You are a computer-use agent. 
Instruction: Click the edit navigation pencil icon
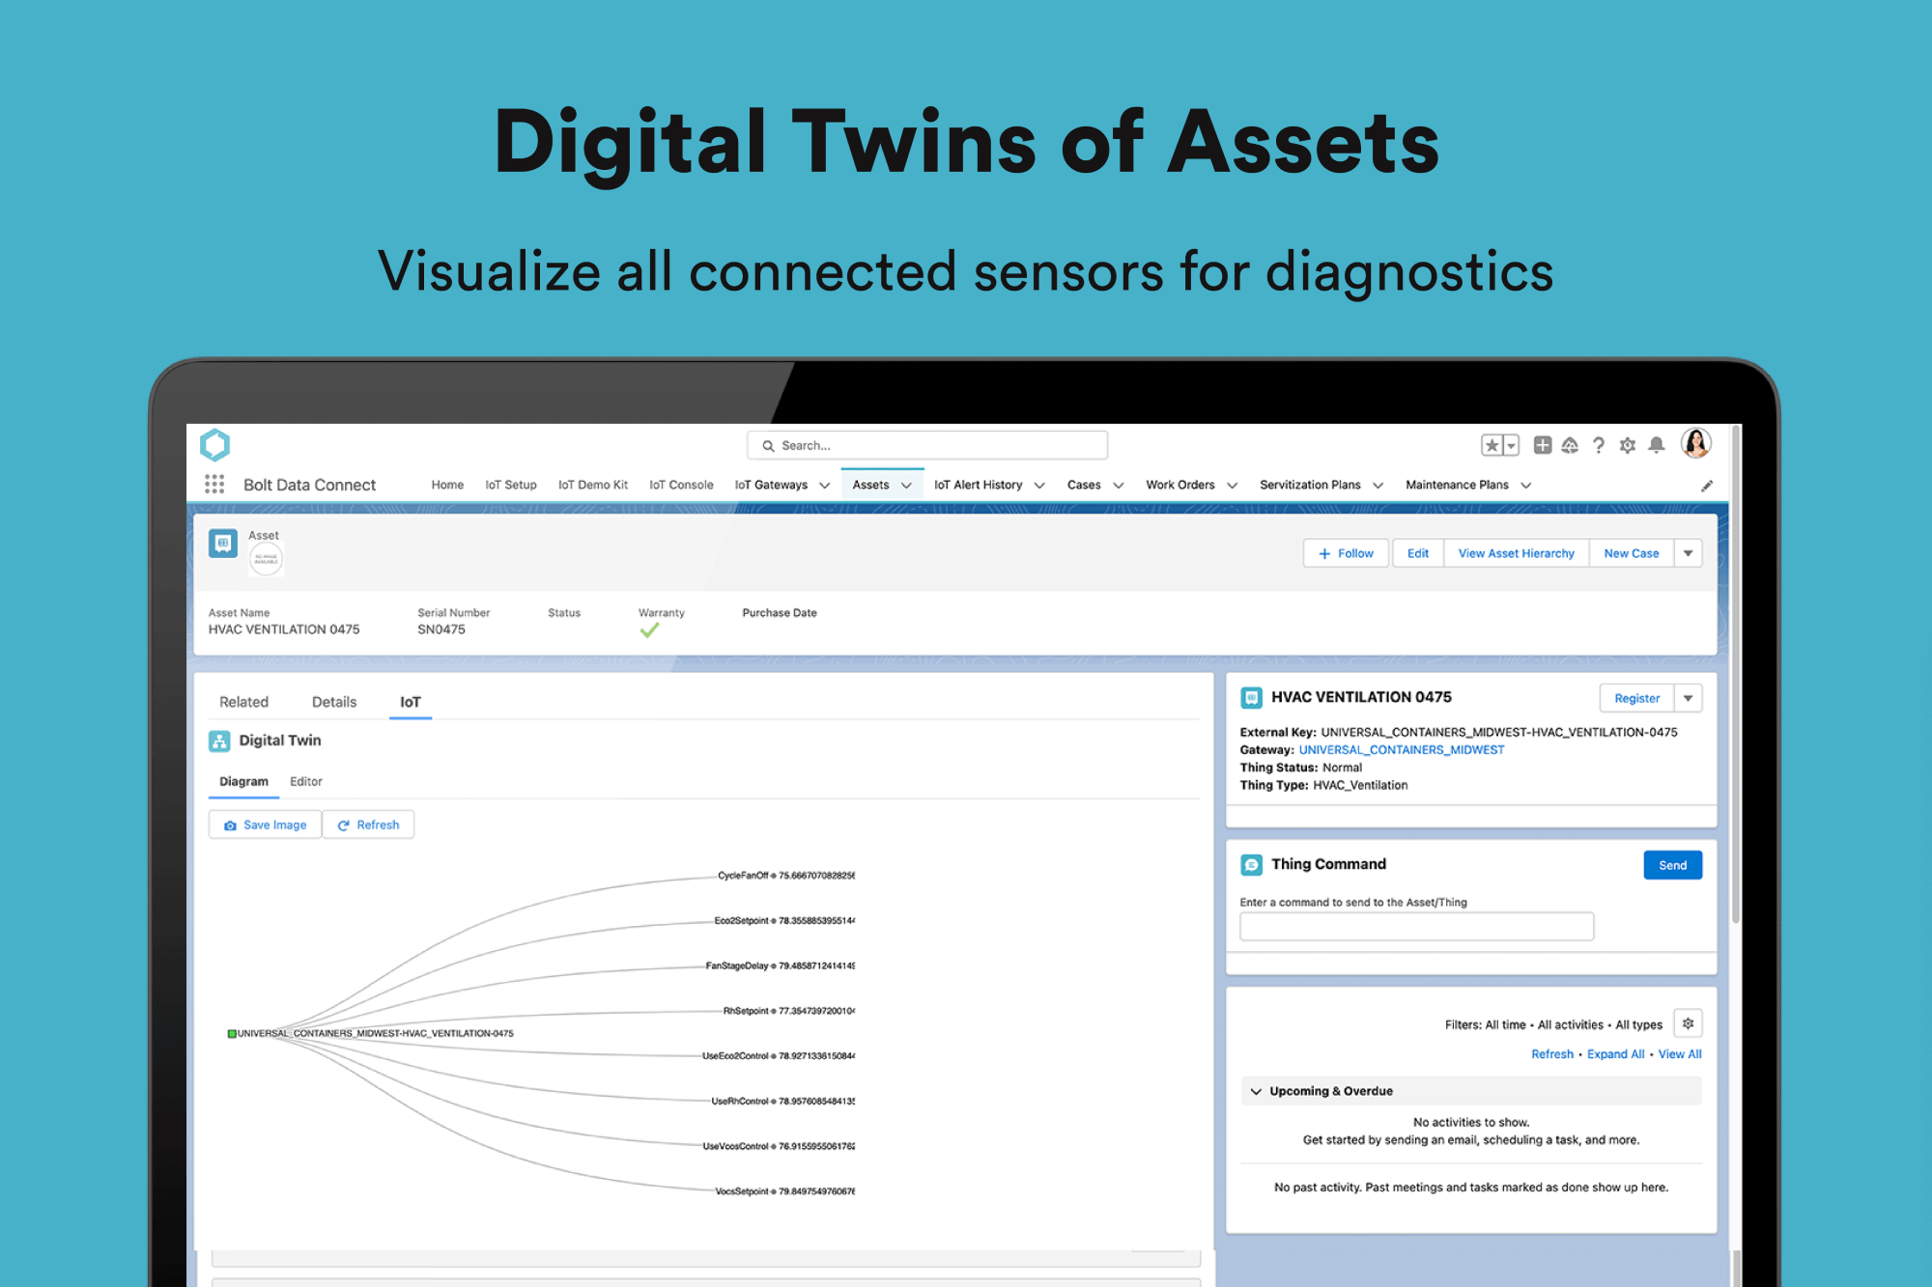1707,486
